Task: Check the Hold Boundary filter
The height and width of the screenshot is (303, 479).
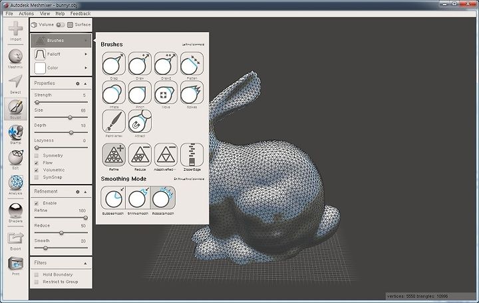Action: [x=37, y=274]
